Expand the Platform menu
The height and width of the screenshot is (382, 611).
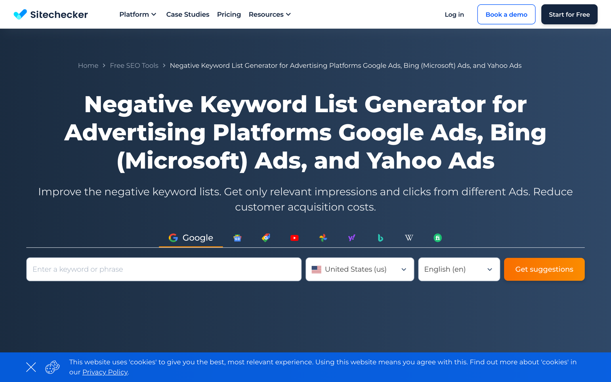point(138,14)
